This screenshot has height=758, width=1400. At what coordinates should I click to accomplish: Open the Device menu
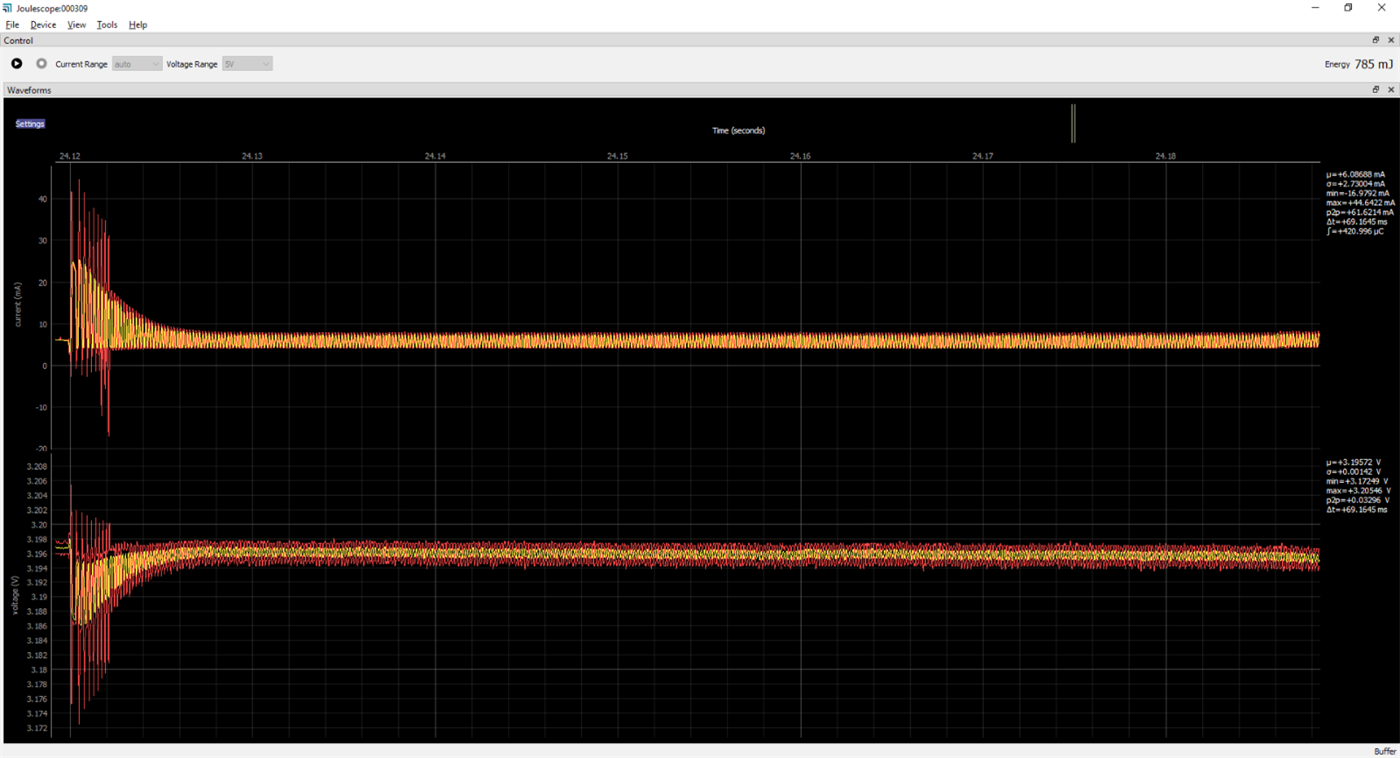43,25
